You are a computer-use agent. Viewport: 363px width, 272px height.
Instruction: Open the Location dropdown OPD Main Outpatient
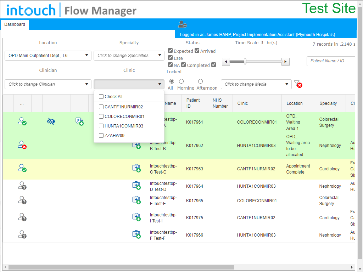48,56
